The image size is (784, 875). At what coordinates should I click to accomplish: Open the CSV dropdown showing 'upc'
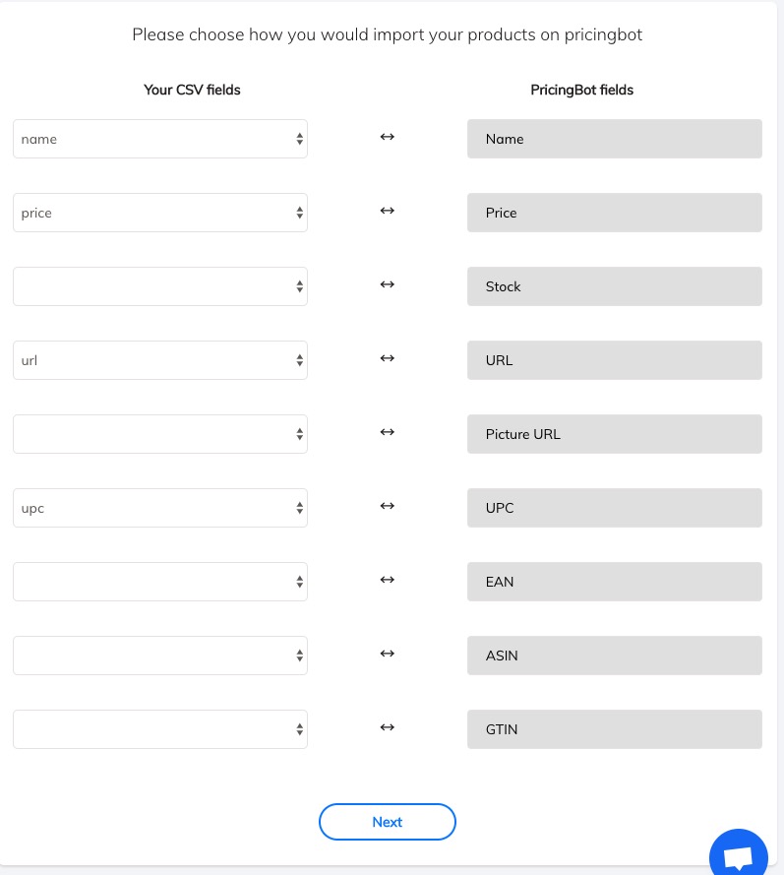point(160,508)
